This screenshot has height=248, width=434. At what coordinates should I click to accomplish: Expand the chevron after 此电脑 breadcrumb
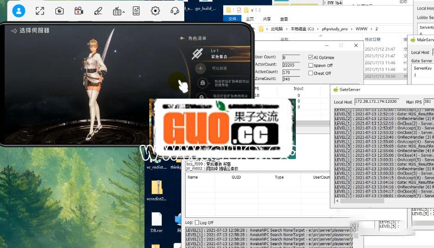click(287, 29)
